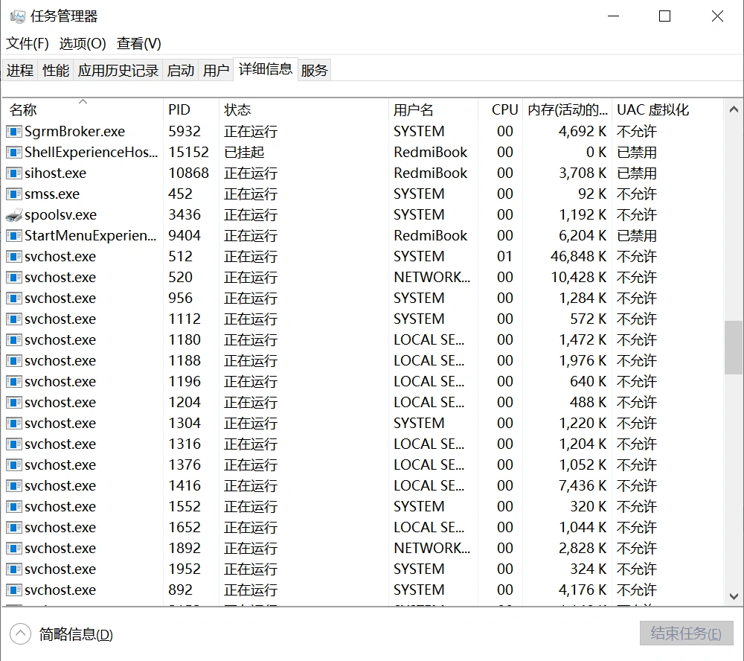Click the spoolsv.exe printer icon
Viewport: 744px width, 661px height.
(x=13, y=214)
